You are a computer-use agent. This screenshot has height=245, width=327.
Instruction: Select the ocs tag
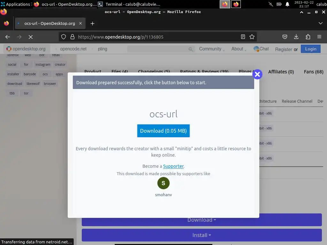[x=45, y=74]
